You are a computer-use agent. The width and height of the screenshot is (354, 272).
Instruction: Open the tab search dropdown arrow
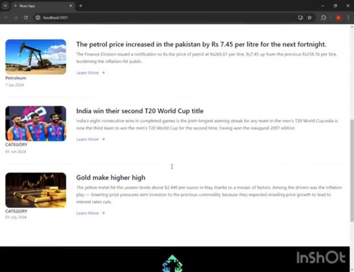(x=5, y=6)
